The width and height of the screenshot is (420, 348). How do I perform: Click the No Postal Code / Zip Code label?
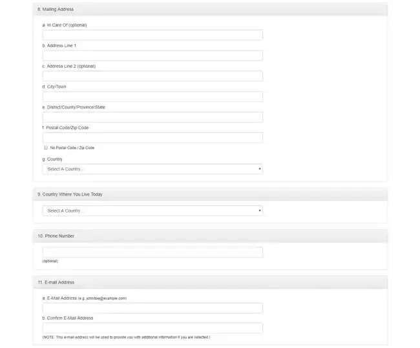pyautogui.click(x=72, y=148)
